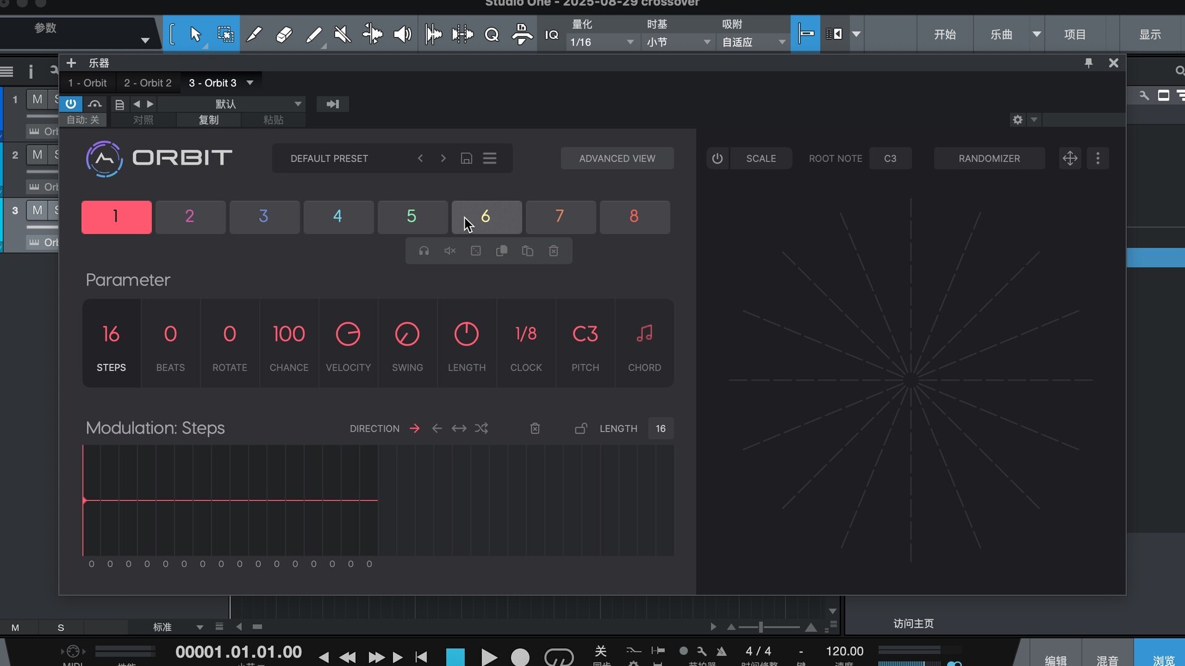This screenshot has width=1185, height=666.
Task: Set modulation direction to forward arrow
Action: click(415, 429)
